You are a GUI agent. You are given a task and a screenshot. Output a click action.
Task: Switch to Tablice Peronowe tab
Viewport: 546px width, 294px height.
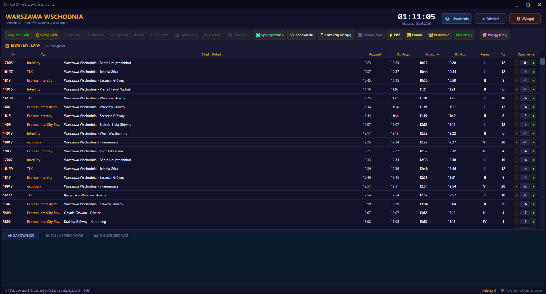pos(64,236)
